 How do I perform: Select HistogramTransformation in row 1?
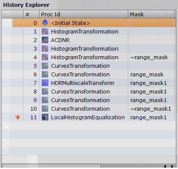[84, 32]
